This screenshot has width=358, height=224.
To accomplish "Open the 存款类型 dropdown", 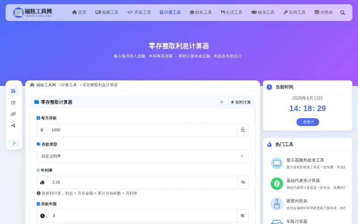I will (x=142, y=156).
